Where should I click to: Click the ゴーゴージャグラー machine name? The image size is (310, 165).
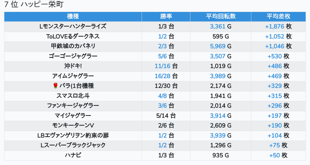73,56
